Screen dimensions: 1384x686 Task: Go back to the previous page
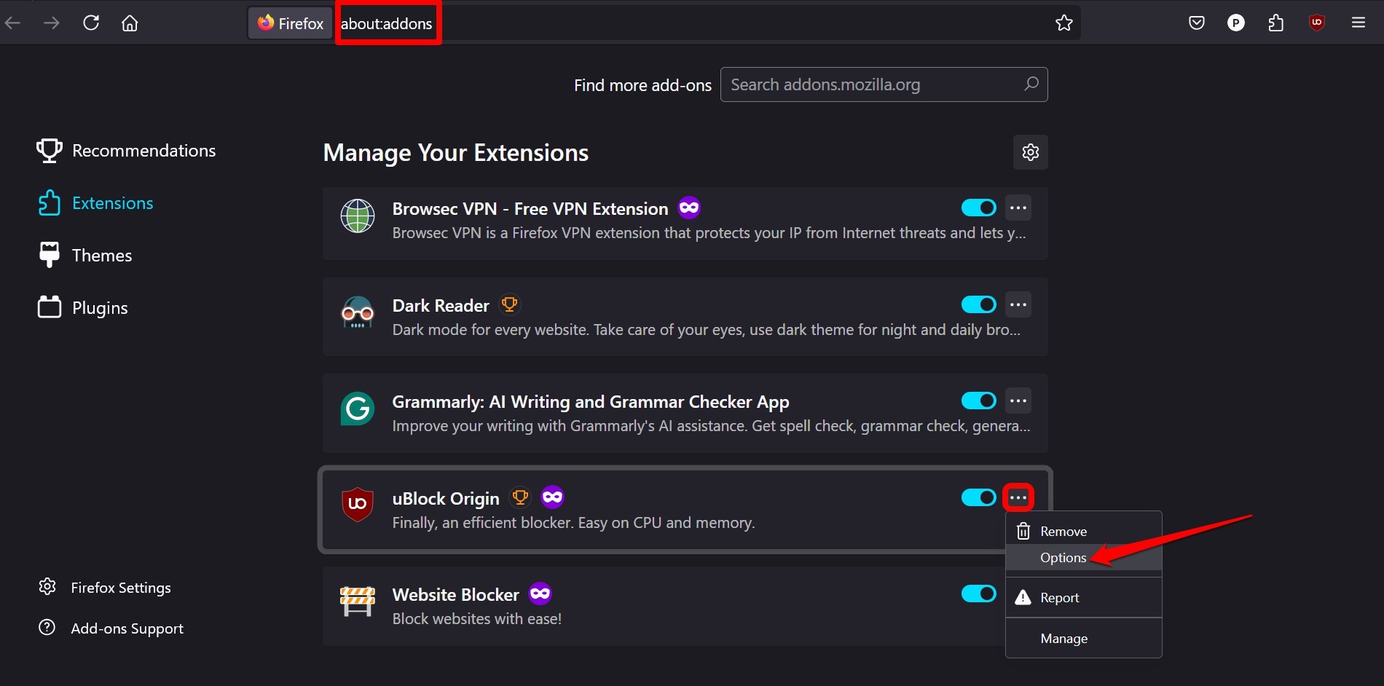(x=13, y=23)
